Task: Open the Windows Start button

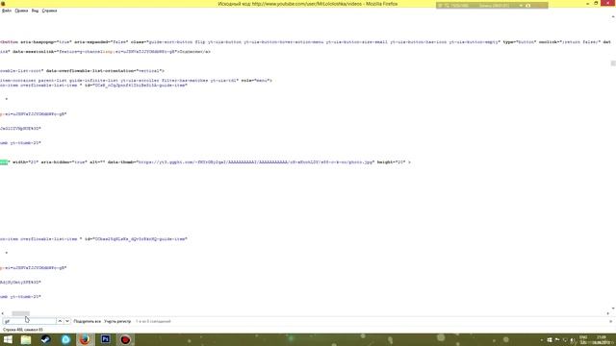Action: click(x=8, y=339)
